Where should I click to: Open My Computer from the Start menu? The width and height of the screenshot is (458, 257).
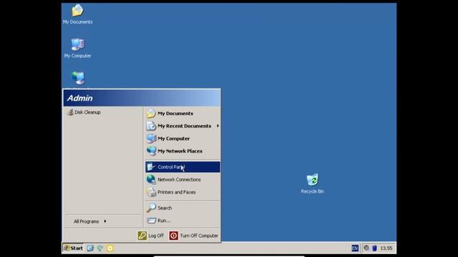click(182, 138)
